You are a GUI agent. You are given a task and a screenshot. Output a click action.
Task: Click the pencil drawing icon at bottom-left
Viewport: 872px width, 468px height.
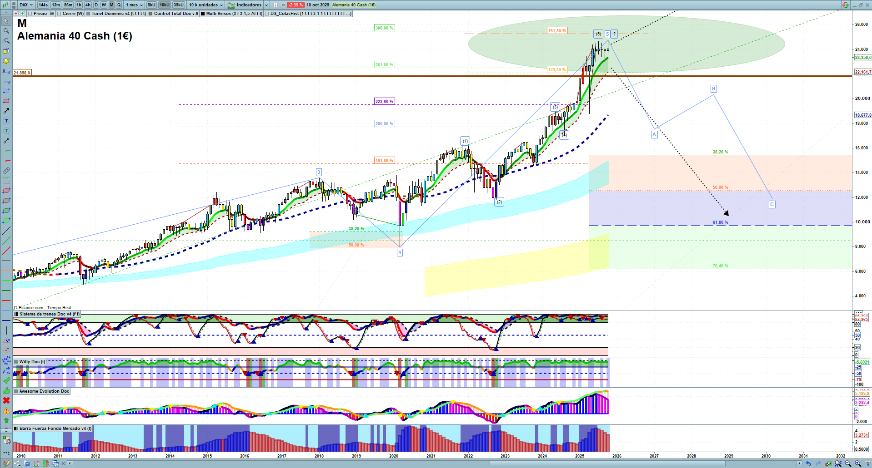6,463
